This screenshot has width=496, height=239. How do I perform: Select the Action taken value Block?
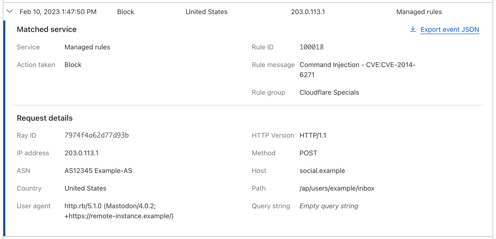(x=73, y=65)
